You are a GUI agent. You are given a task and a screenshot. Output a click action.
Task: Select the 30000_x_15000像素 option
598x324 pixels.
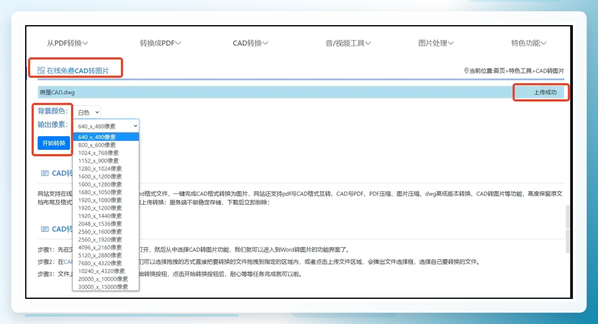[106, 287]
